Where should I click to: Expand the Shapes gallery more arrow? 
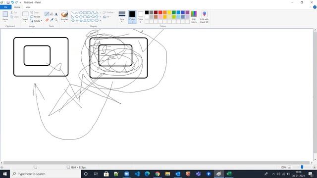100,21
